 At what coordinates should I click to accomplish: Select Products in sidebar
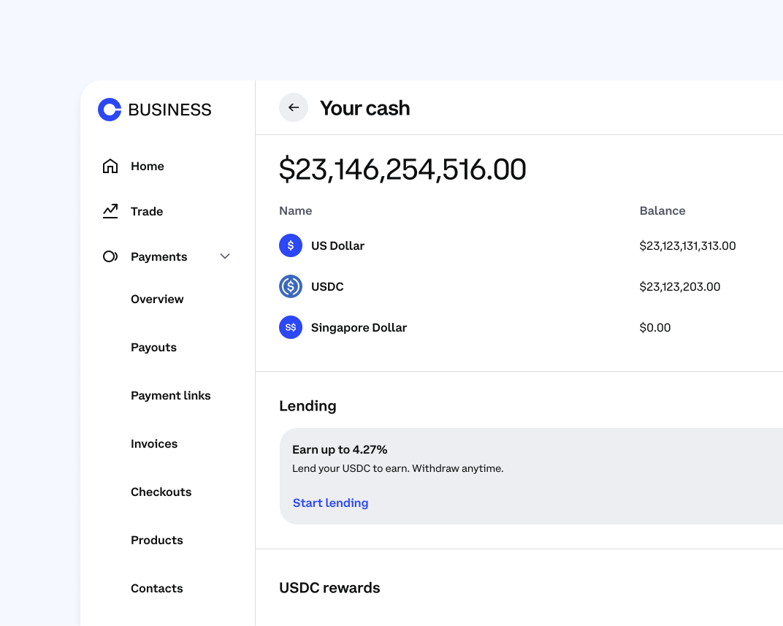(x=157, y=540)
